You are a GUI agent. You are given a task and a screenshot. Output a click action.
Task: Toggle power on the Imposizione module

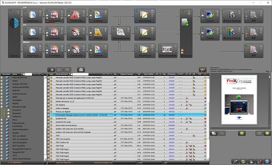[x=114, y=29]
